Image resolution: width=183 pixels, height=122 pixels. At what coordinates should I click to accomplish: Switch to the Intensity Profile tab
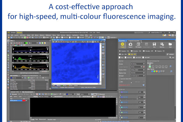click(x=15, y=92)
